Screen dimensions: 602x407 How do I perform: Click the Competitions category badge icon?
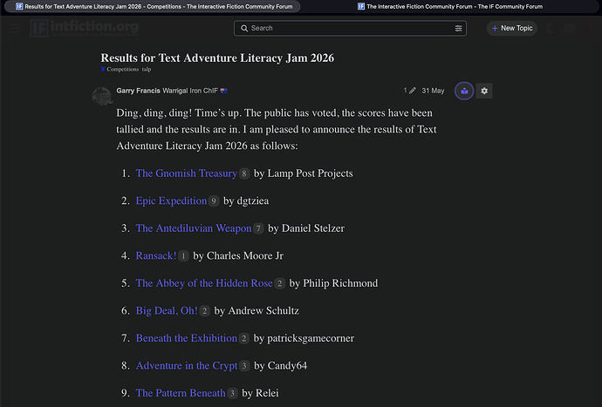[103, 69]
